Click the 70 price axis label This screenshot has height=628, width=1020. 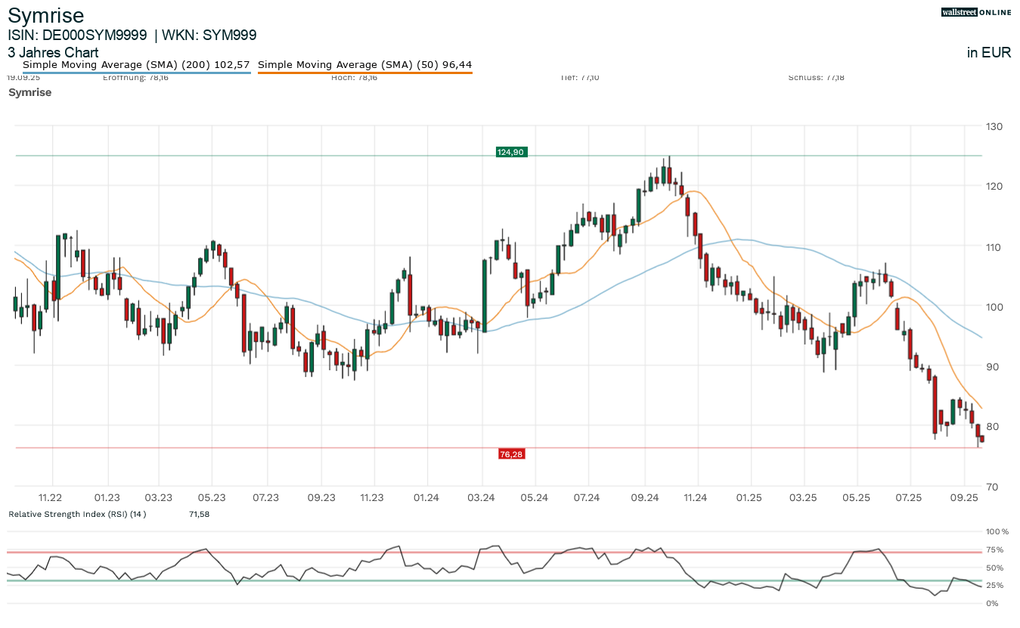click(x=994, y=487)
